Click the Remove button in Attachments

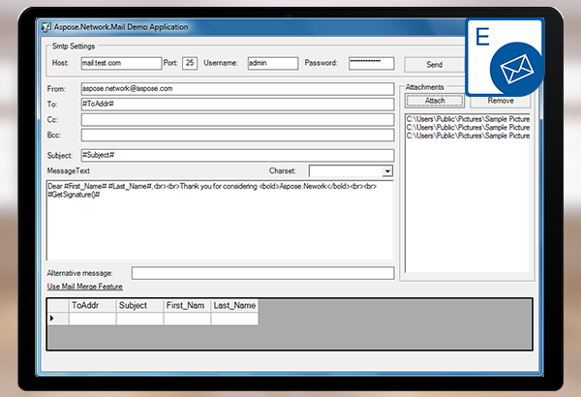[x=501, y=101]
